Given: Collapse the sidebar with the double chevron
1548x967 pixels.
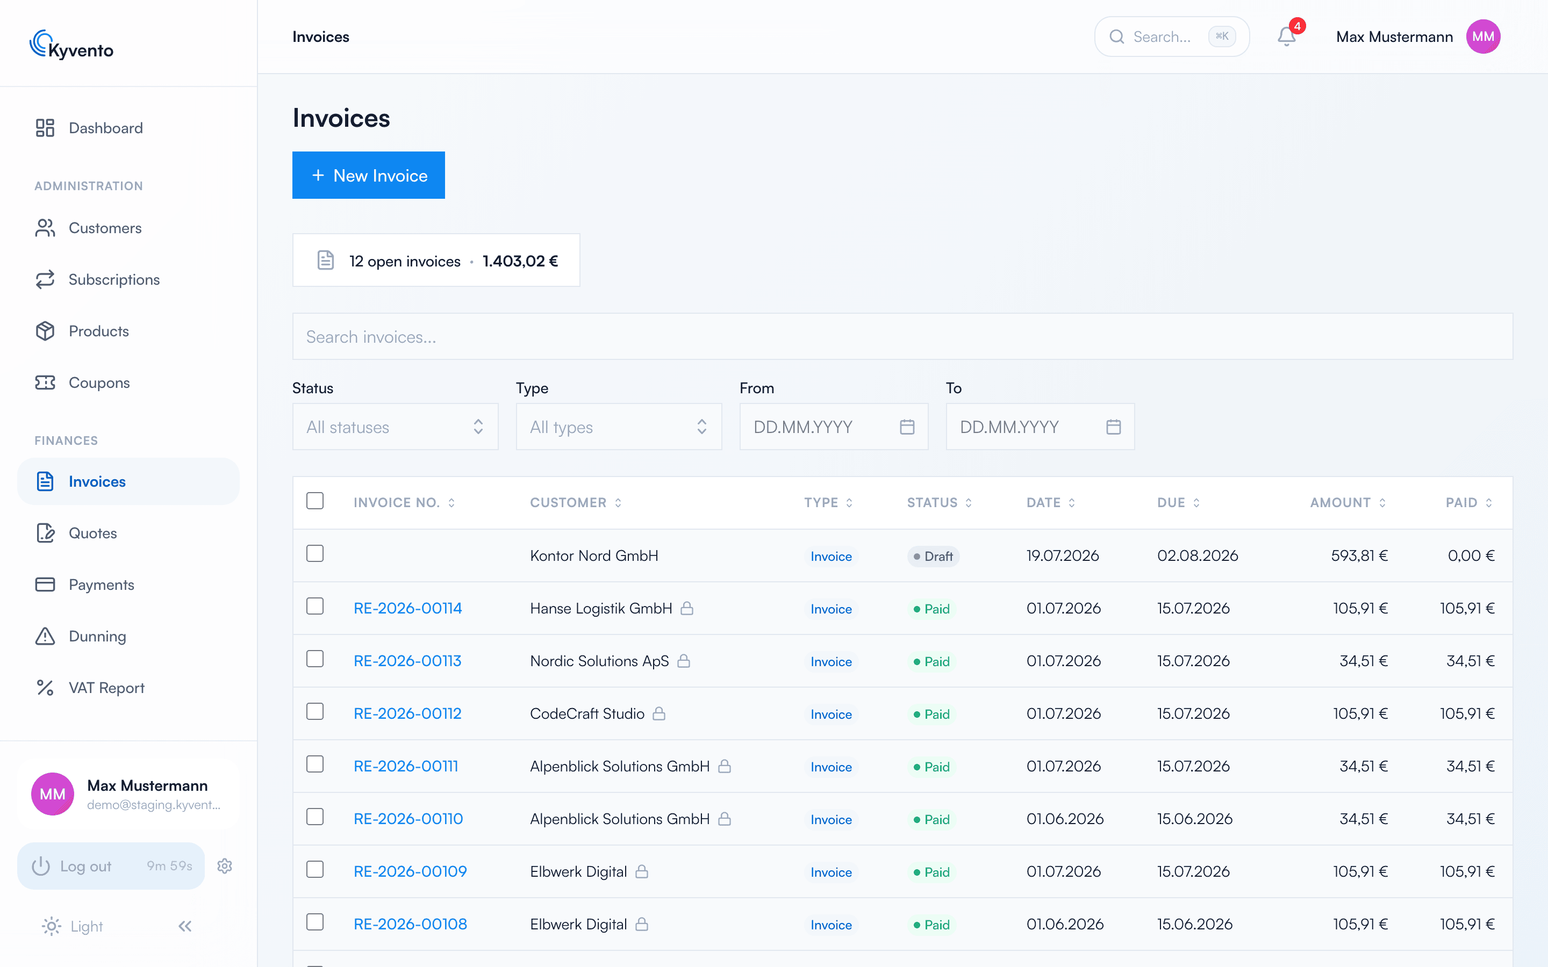Looking at the screenshot, I should 185,926.
